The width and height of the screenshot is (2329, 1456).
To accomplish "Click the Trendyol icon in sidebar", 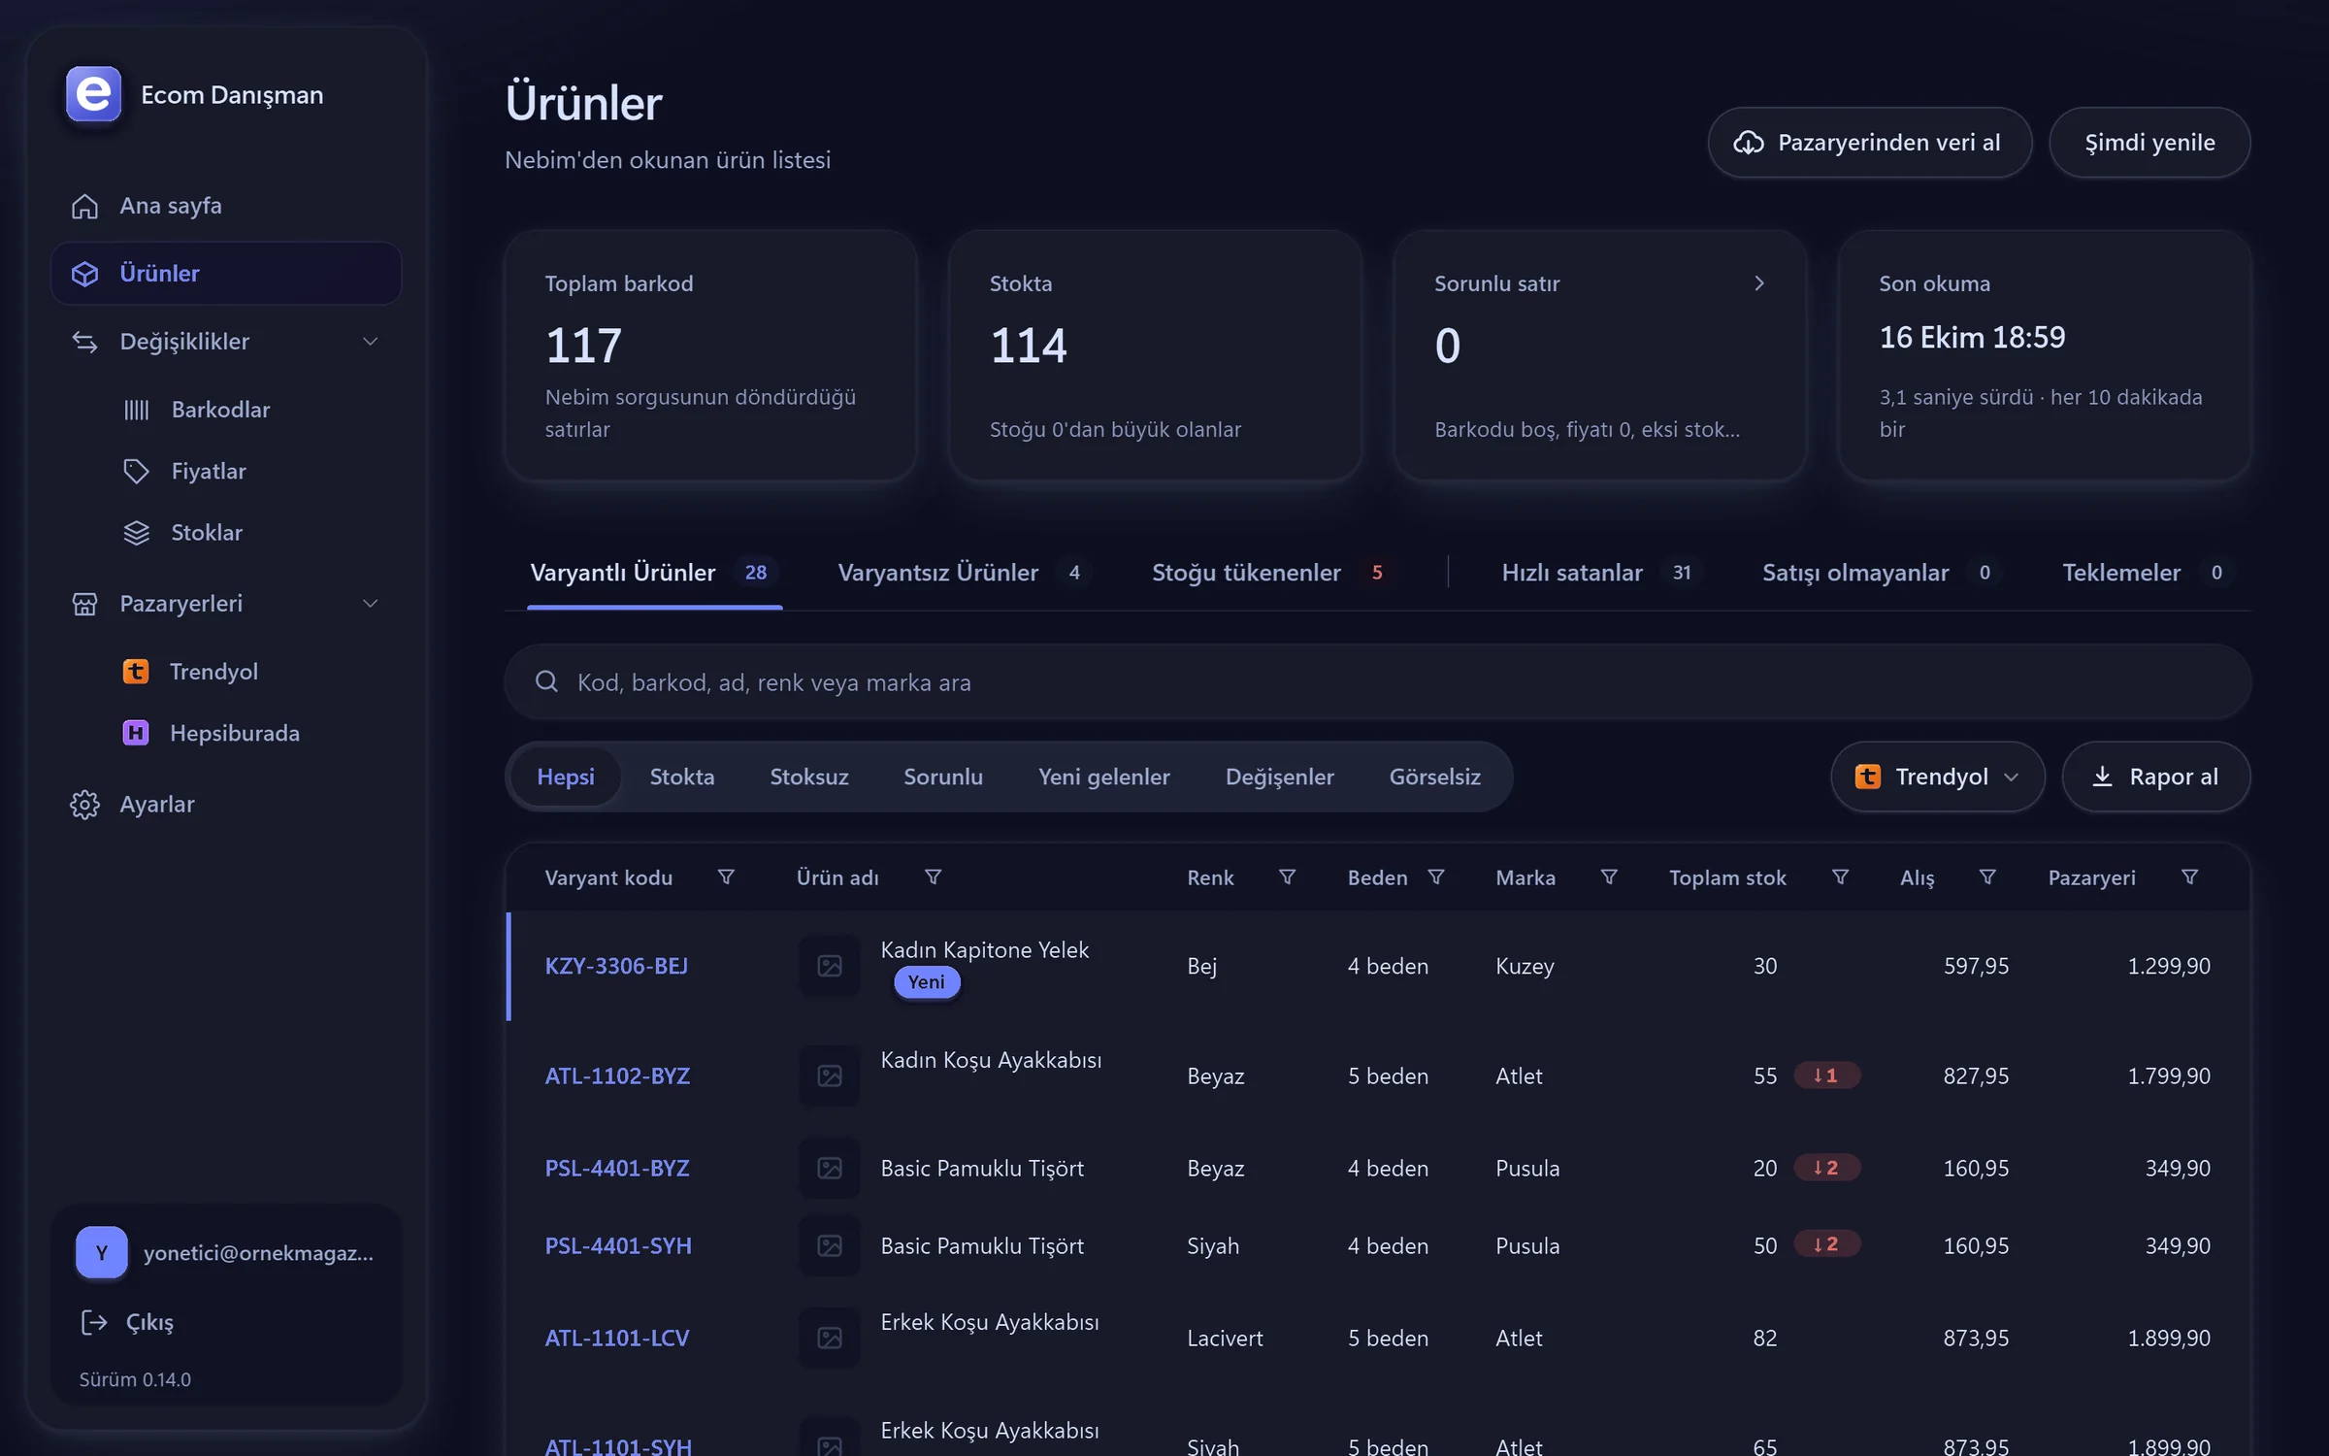I will (x=136, y=672).
